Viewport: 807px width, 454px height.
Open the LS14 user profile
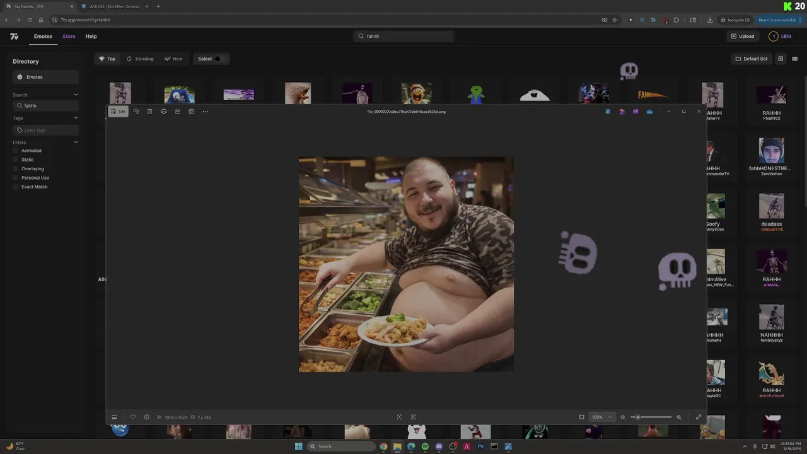781,36
